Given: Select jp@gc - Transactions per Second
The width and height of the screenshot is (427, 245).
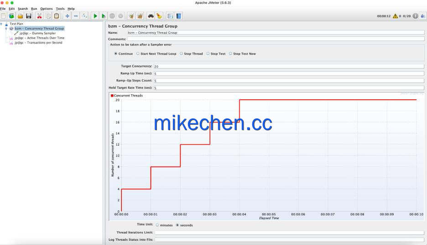Looking at the screenshot, I should click(x=38, y=43).
